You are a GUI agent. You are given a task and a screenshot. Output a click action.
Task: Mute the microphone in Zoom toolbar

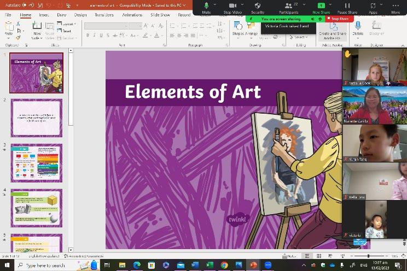tap(206, 8)
